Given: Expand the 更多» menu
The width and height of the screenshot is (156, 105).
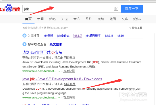Looking at the screenshot, I should click(x=137, y=19).
